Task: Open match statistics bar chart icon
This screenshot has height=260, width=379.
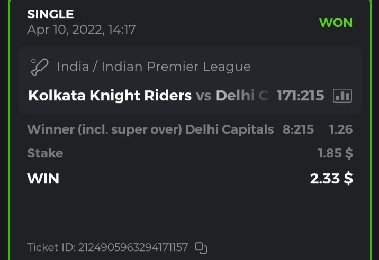Action: point(342,96)
